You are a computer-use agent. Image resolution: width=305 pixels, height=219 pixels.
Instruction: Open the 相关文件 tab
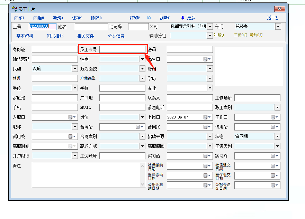[x=86, y=36]
